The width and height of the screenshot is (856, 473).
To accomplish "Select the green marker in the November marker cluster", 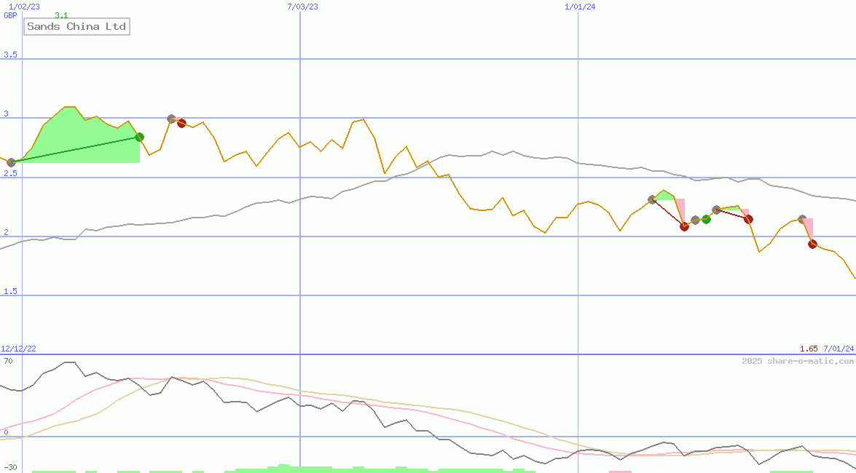I will click(x=706, y=219).
